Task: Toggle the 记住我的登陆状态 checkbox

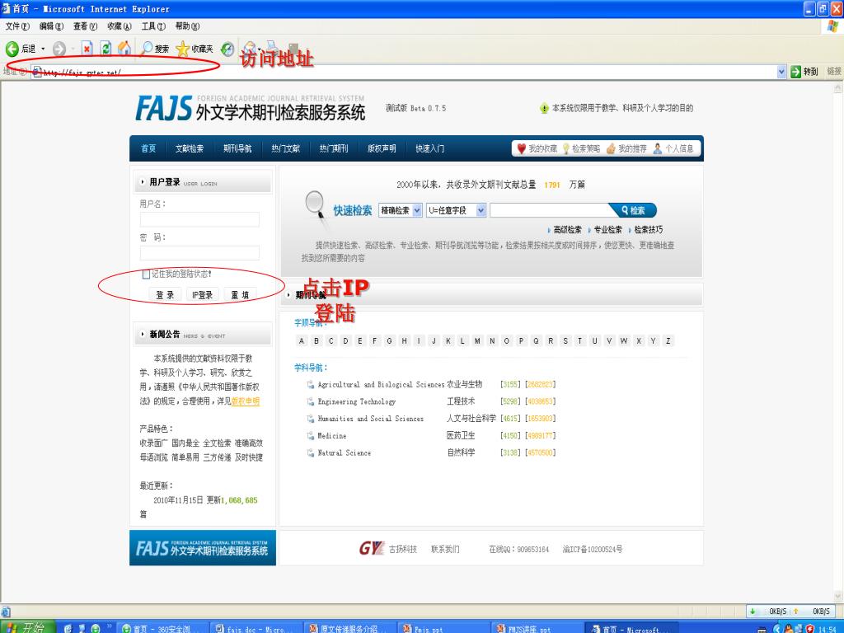Action: (x=145, y=274)
